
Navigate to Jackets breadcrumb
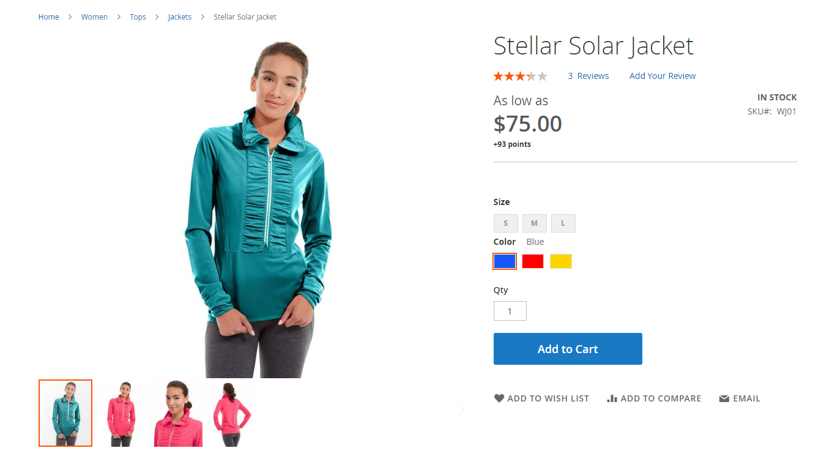pyautogui.click(x=180, y=17)
